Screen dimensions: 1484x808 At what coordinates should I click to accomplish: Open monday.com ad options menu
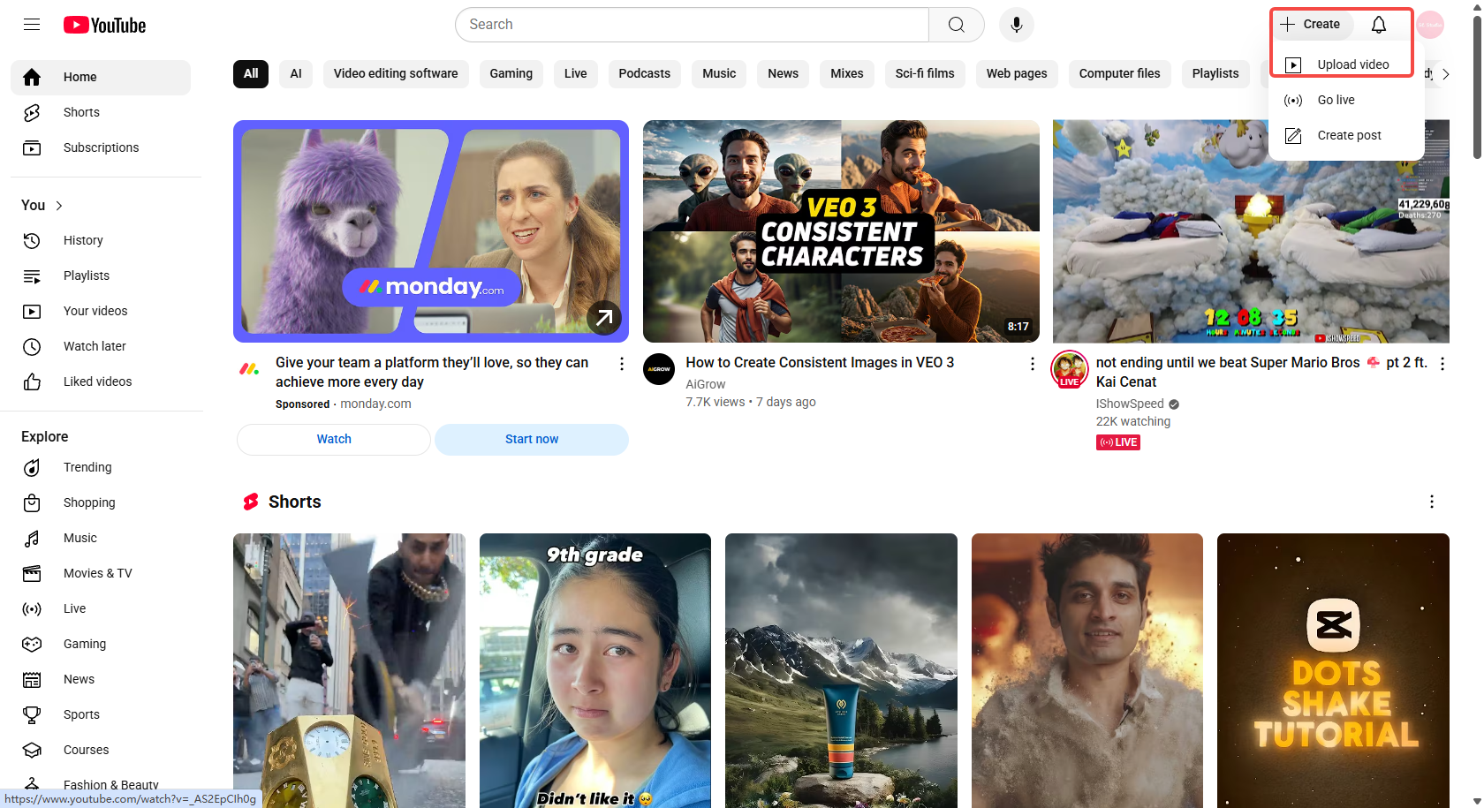pyautogui.click(x=622, y=364)
